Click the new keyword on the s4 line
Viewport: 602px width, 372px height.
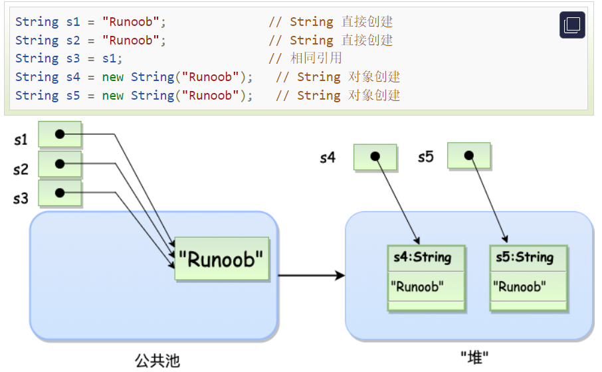pos(112,77)
